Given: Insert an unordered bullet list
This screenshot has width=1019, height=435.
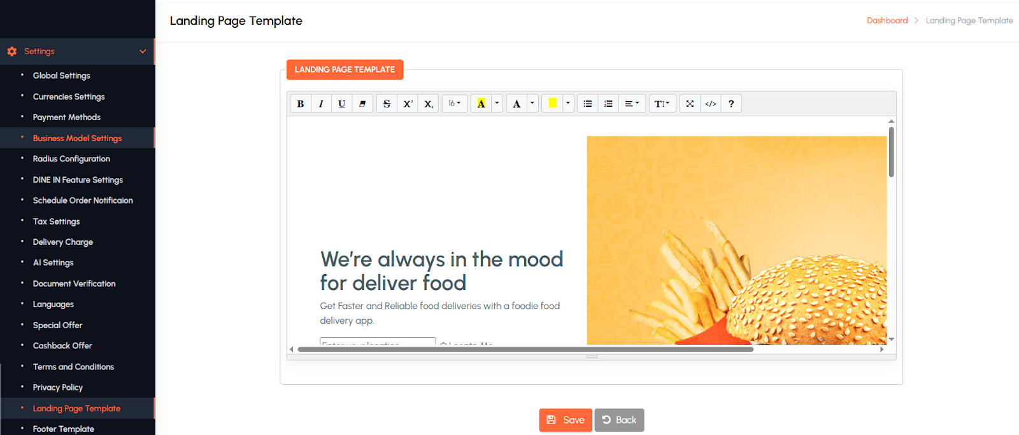Looking at the screenshot, I should (588, 104).
